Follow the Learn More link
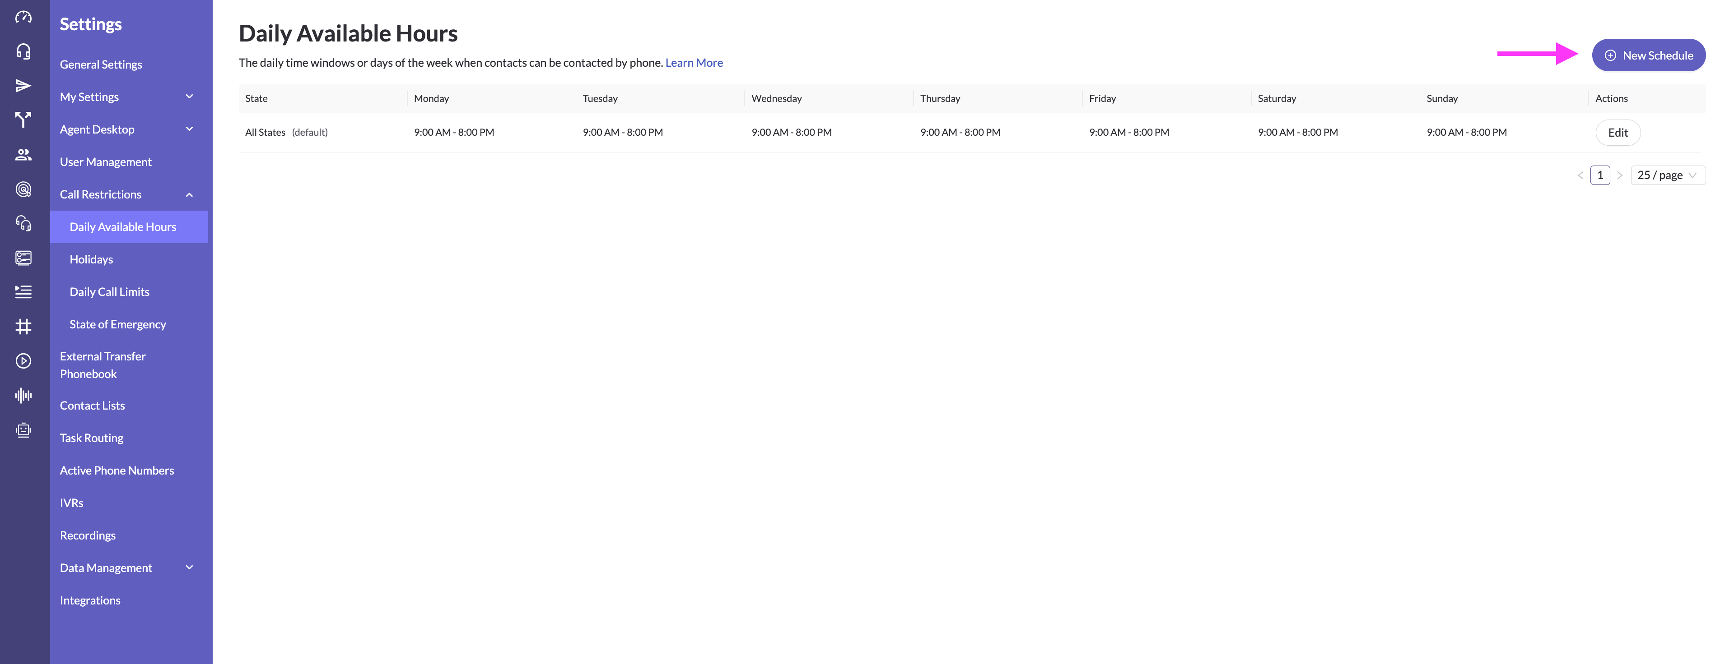Viewport: 1725px width, 664px height. (x=694, y=63)
